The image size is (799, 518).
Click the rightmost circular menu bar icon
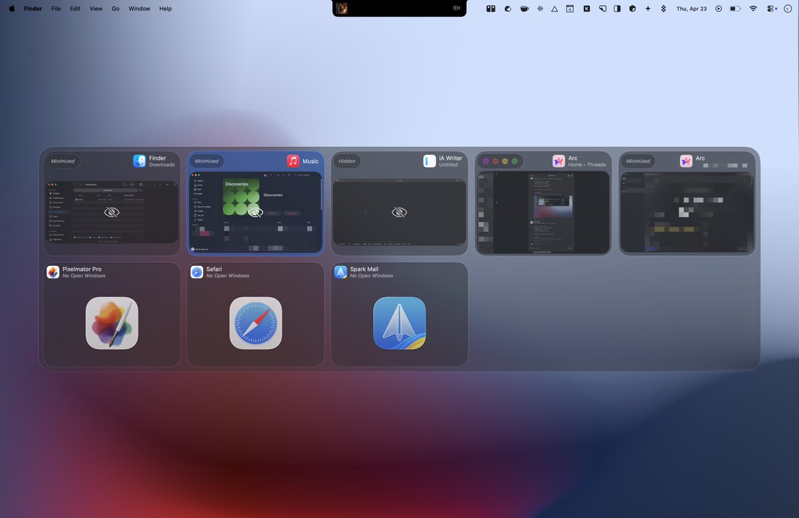pyautogui.click(x=788, y=9)
